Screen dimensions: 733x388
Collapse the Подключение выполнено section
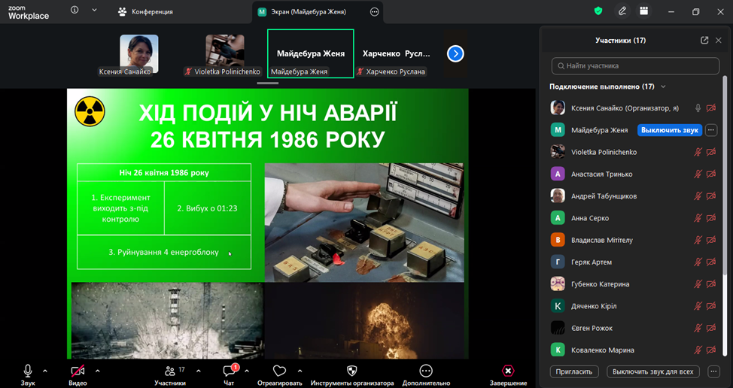point(663,86)
